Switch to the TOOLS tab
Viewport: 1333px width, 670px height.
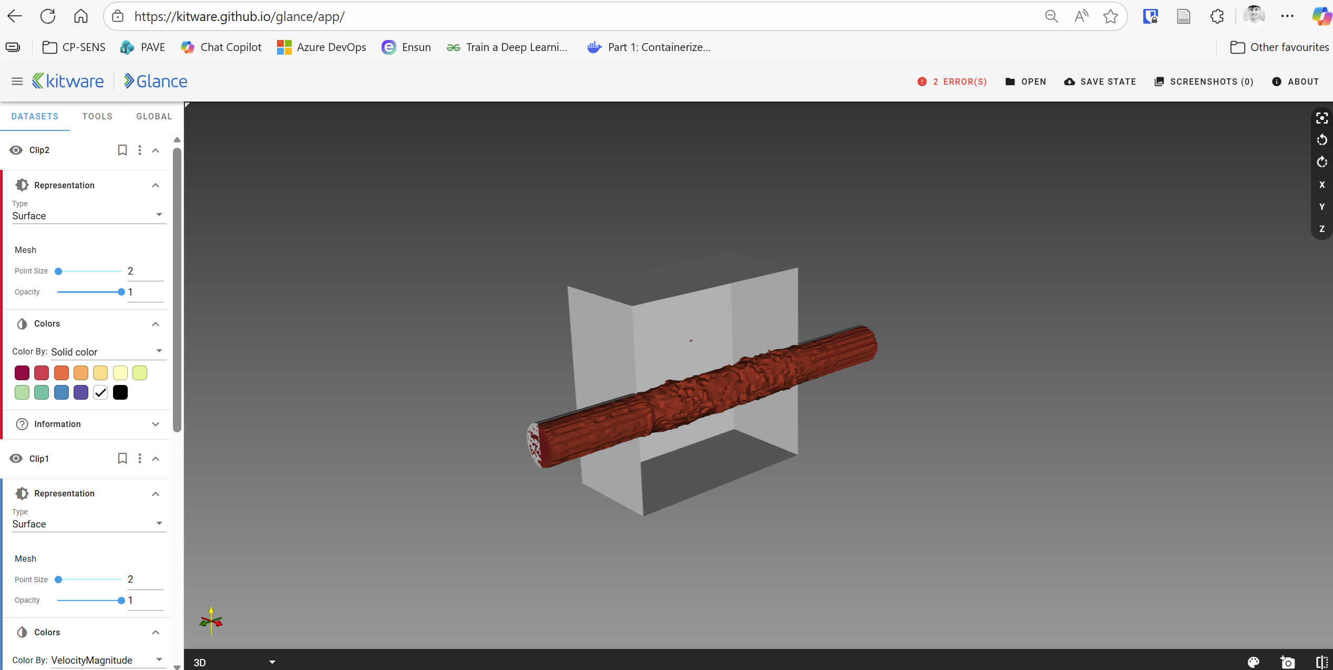click(x=97, y=116)
